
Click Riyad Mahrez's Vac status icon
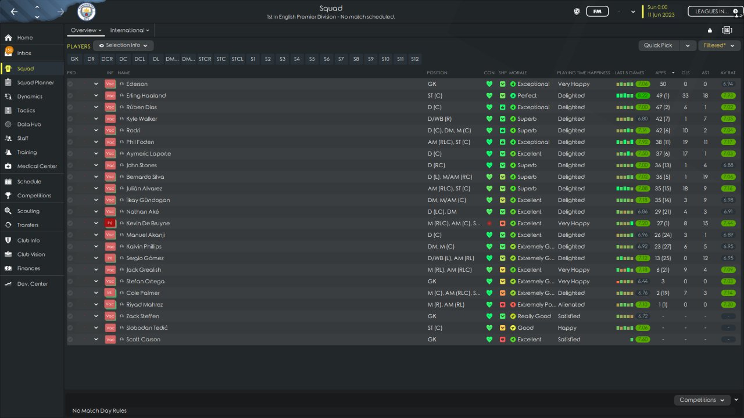(x=110, y=305)
